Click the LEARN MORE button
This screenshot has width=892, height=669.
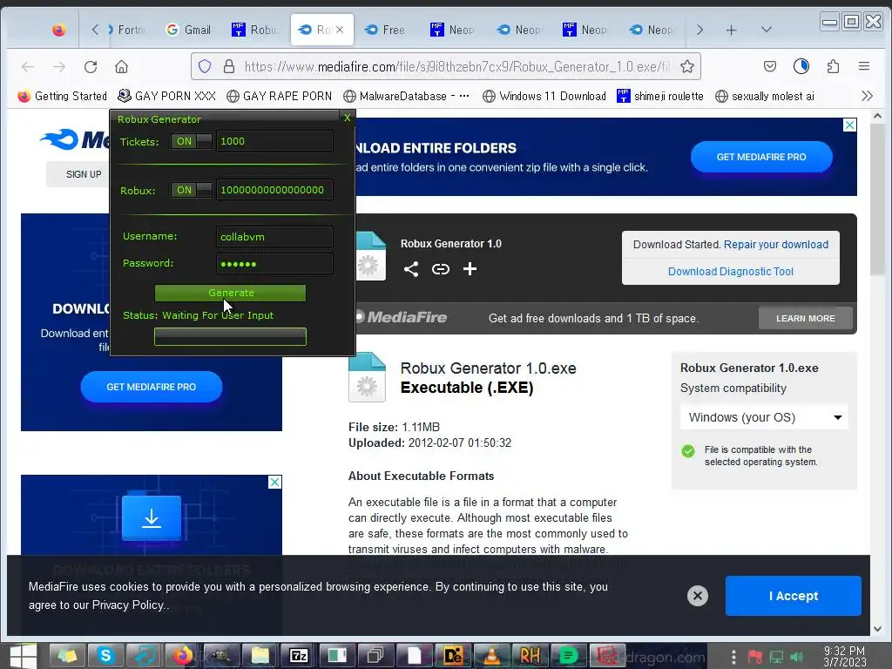click(x=806, y=319)
